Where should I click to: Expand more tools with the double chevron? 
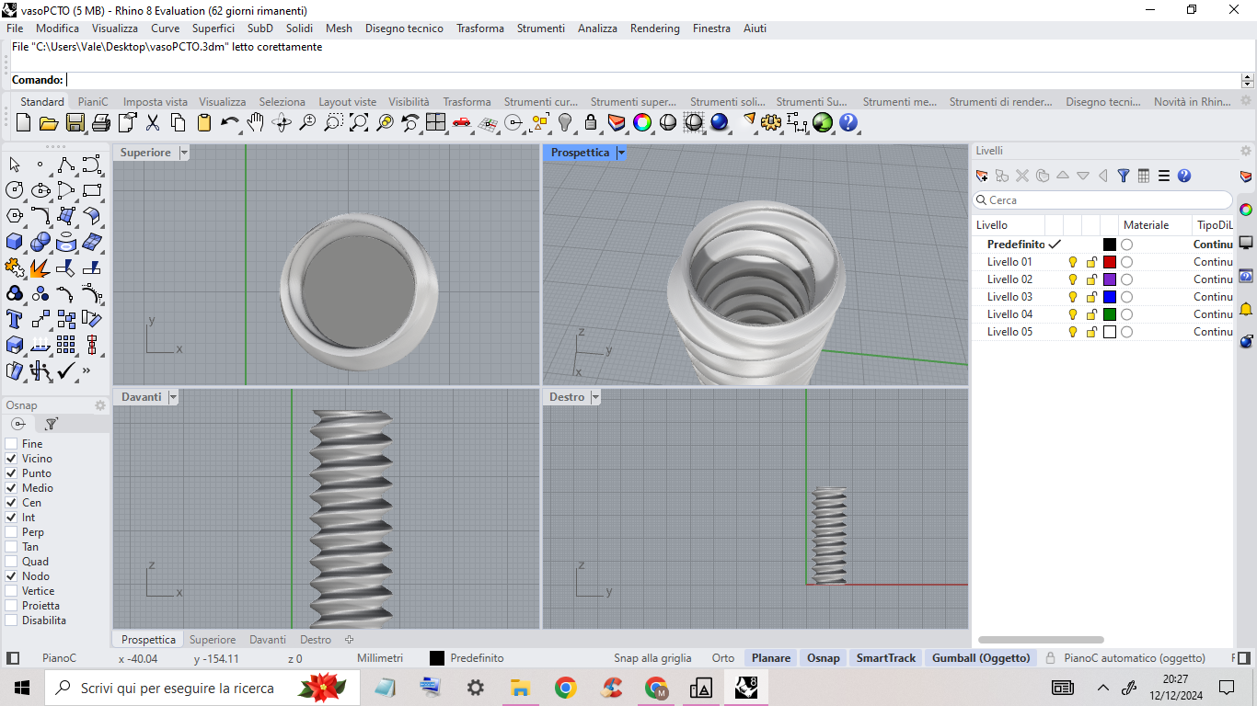[86, 371]
